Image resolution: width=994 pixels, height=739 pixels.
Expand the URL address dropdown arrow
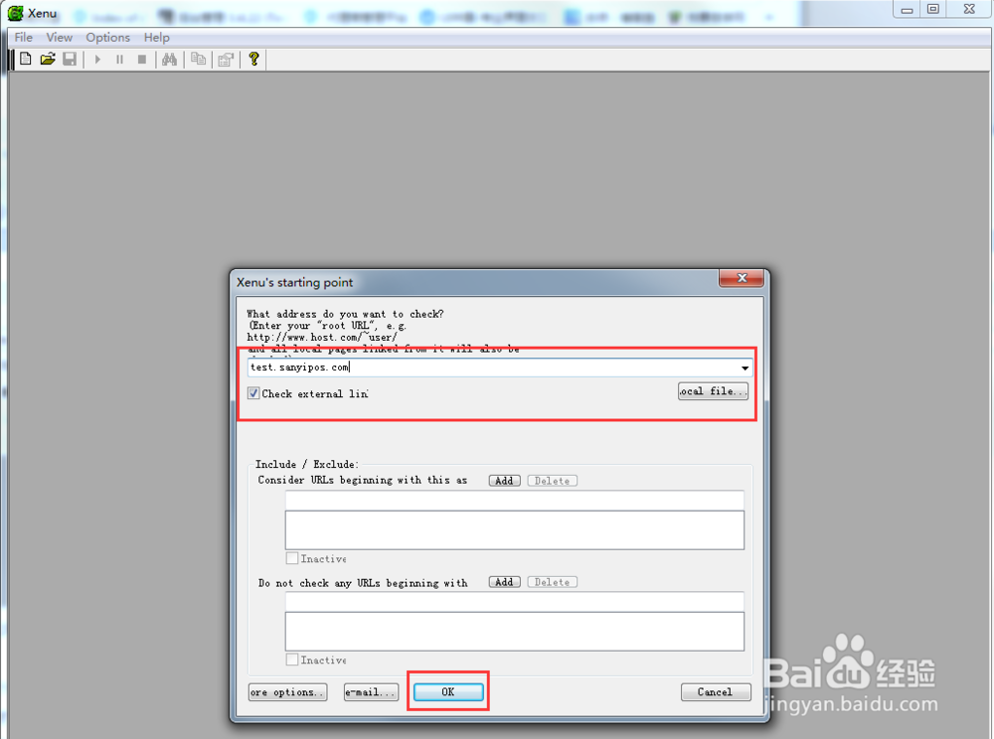[745, 368]
